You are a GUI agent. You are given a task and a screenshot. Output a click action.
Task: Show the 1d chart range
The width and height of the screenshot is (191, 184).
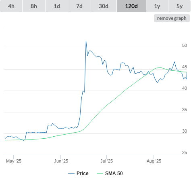pos(57,6)
